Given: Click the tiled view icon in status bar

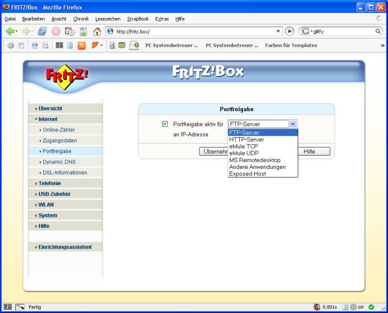Looking at the screenshot, I should tap(8, 307).
